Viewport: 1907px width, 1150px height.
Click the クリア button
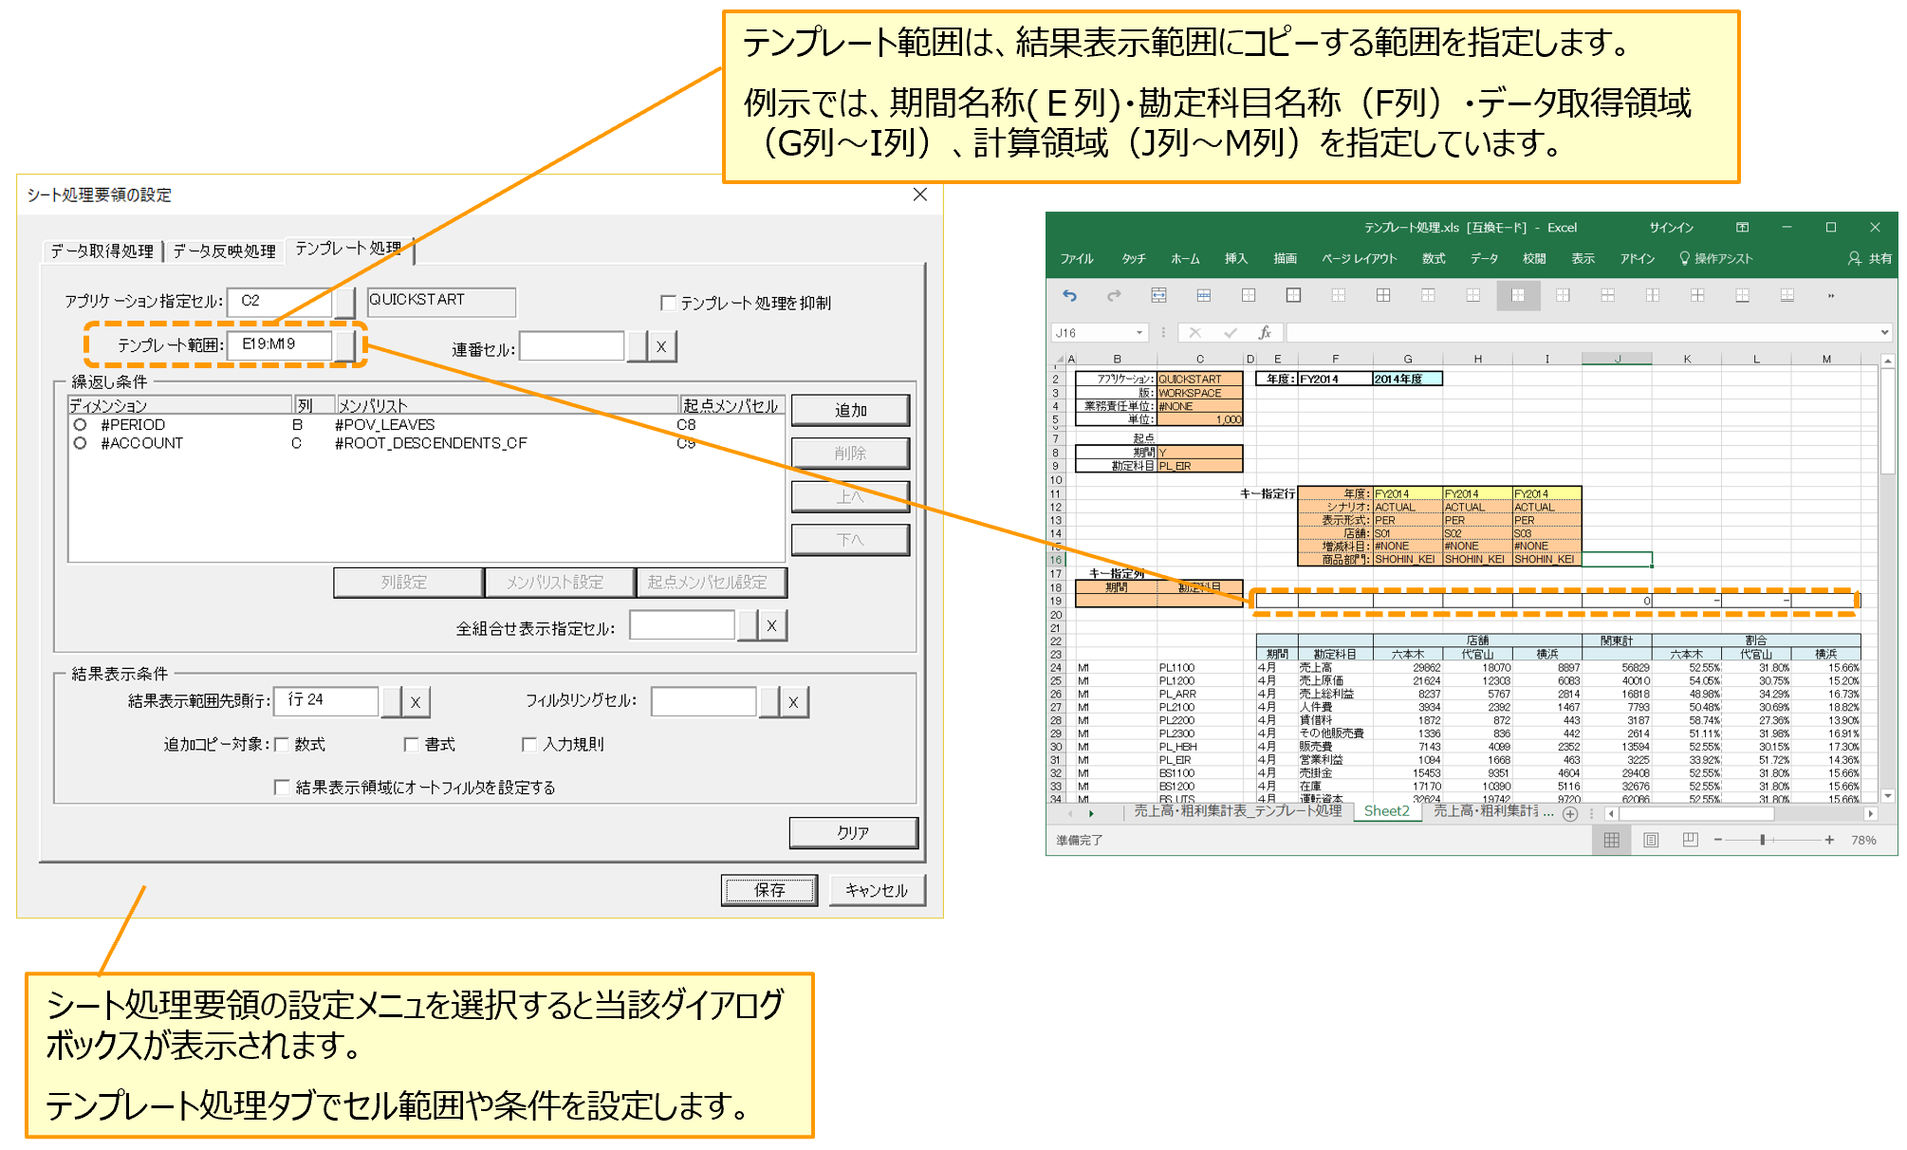click(853, 833)
